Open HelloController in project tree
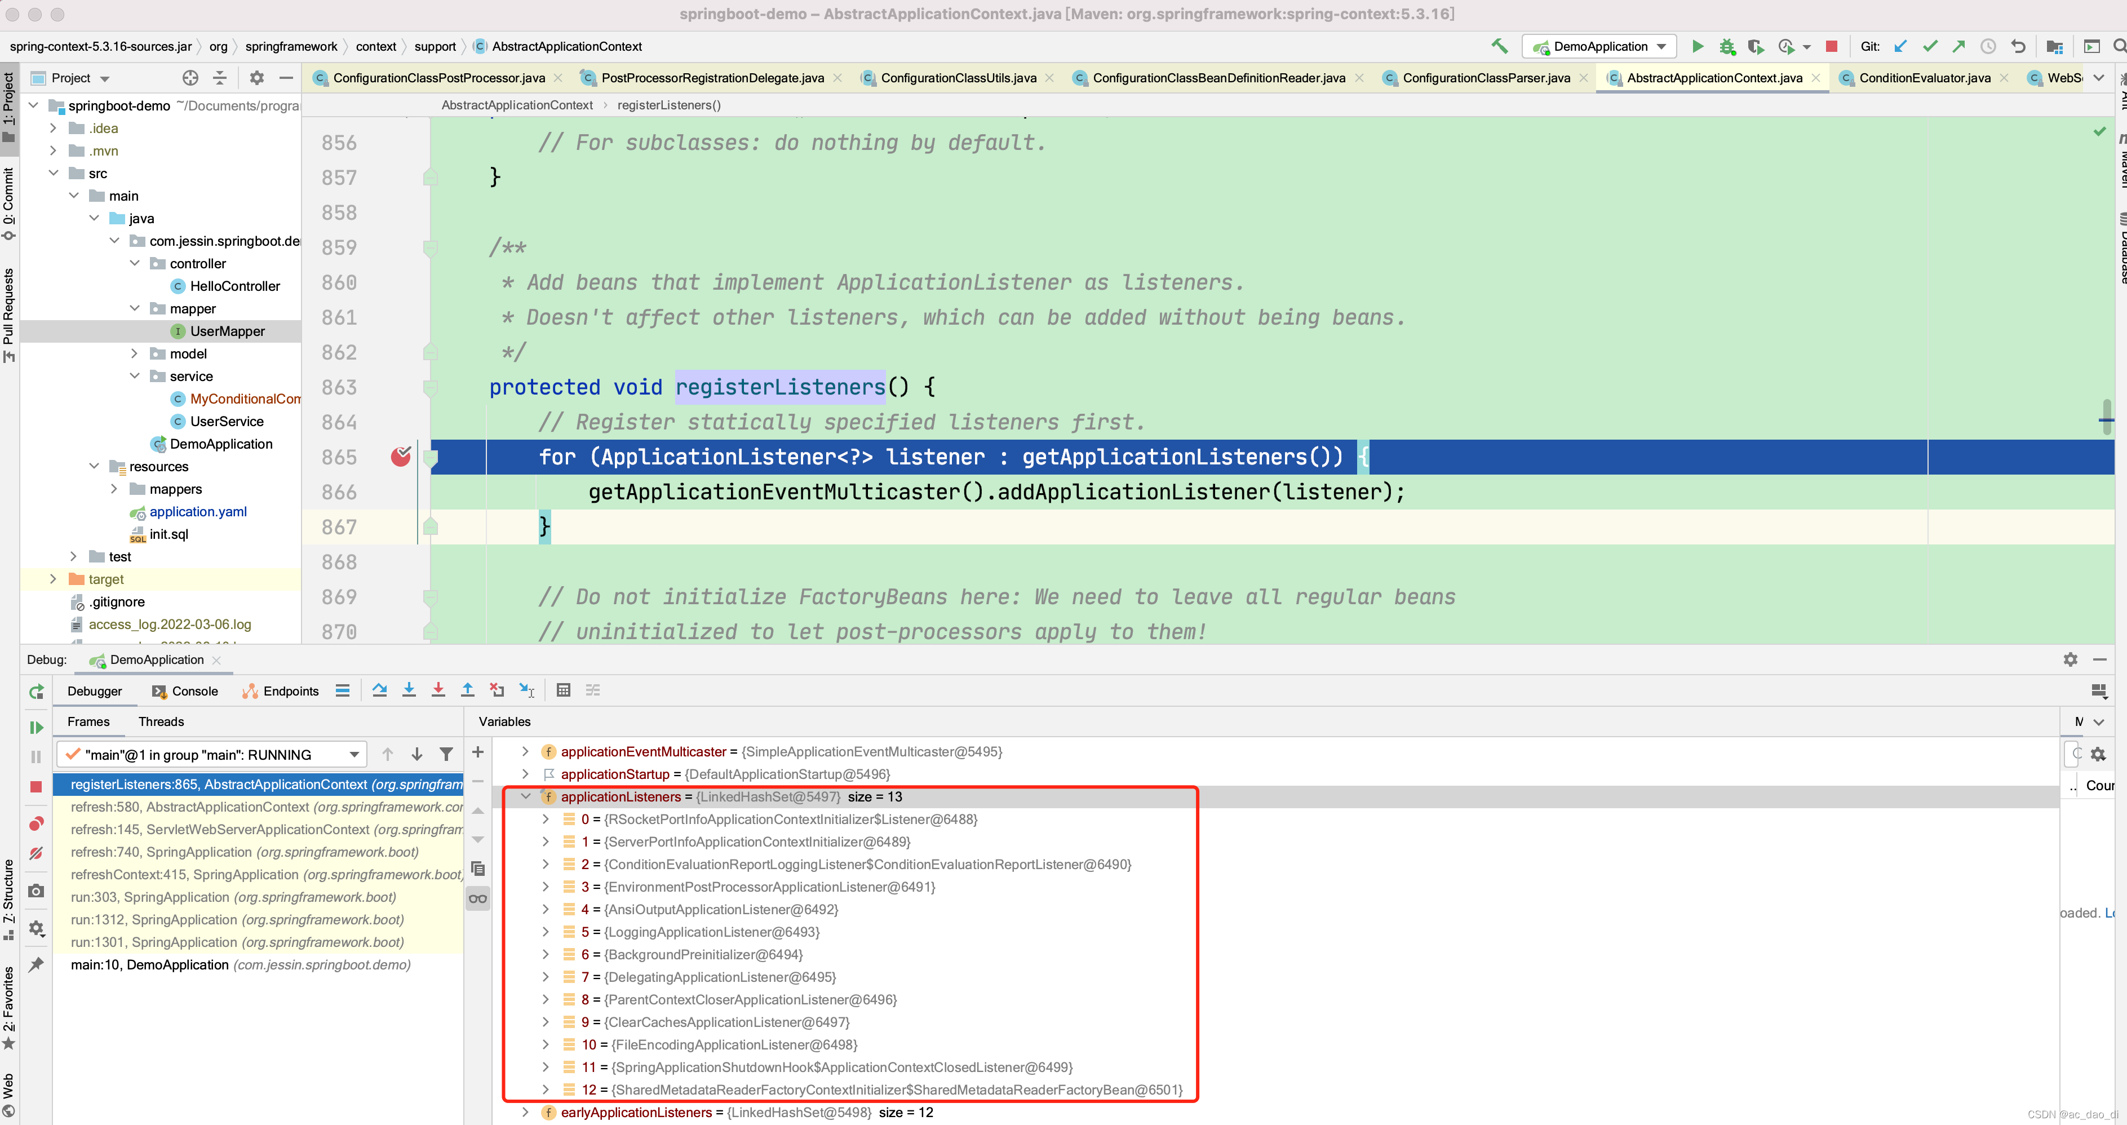The height and width of the screenshot is (1125, 2127). pyautogui.click(x=236, y=286)
